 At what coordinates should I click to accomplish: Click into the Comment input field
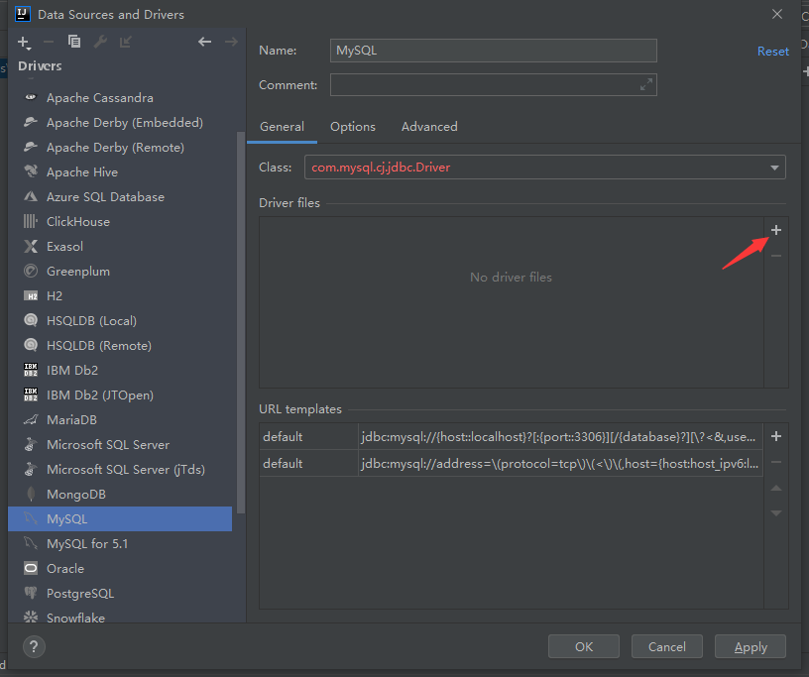tap(494, 84)
